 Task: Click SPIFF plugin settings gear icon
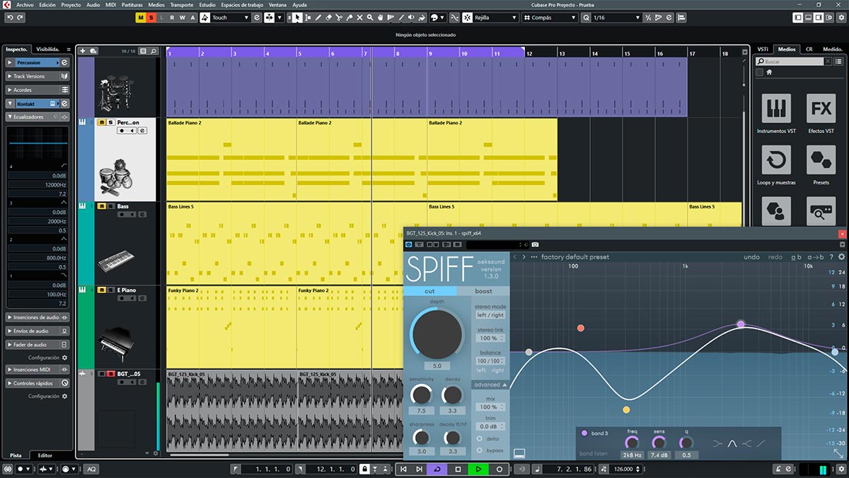(841, 257)
